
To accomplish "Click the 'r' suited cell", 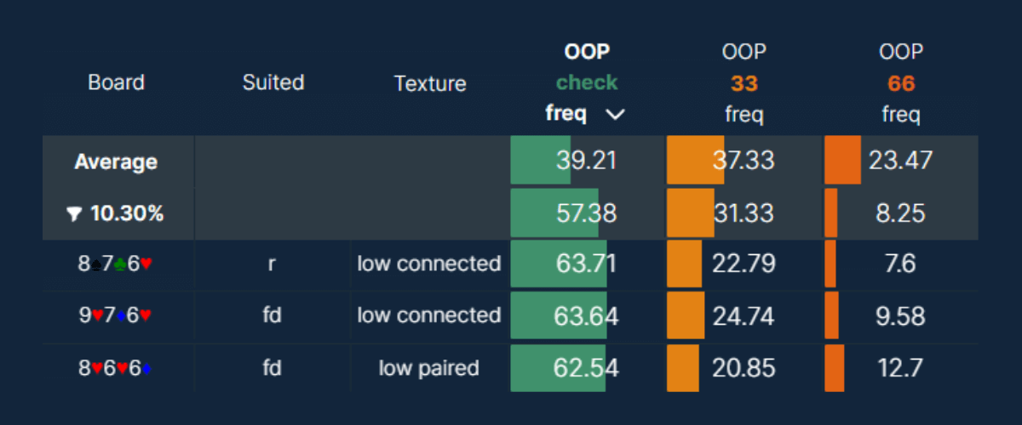I will 272,263.
